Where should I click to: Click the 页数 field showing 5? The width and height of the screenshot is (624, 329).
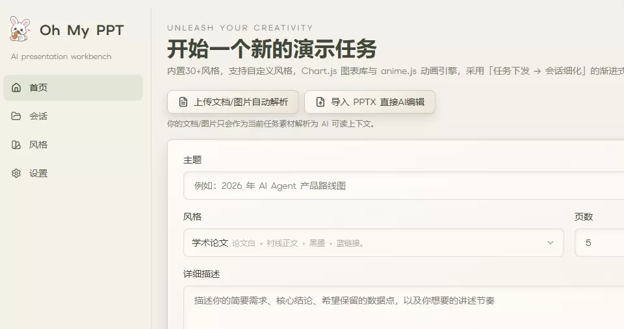pos(599,243)
